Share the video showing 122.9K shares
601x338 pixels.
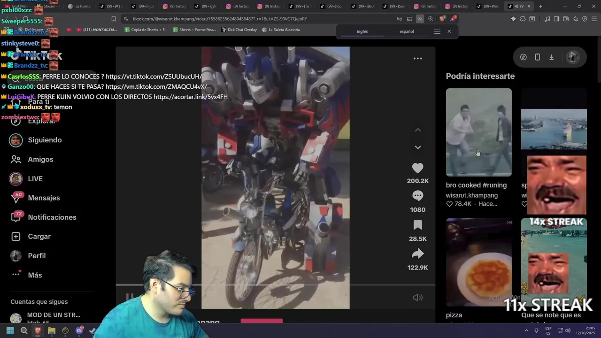pyautogui.click(x=417, y=254)
